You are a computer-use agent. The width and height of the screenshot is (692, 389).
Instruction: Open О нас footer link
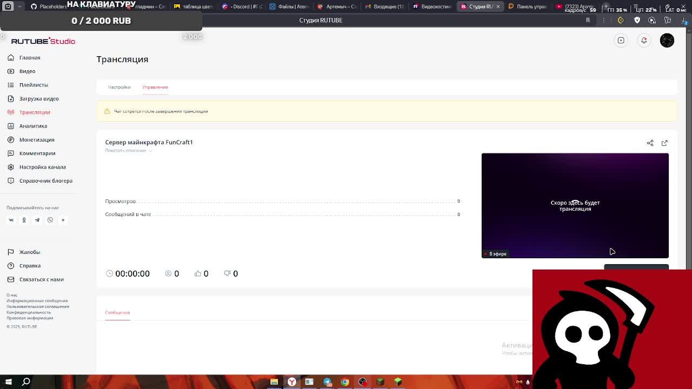pyautogui.click(x=12, y=295)
